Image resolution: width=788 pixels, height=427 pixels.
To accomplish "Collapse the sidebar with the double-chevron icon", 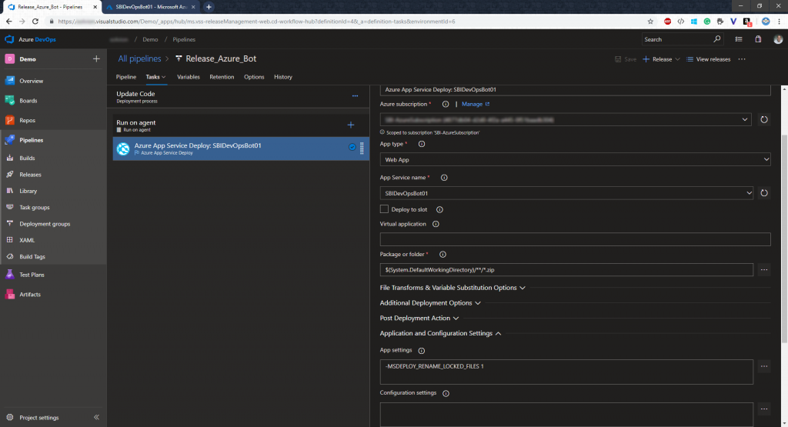I will tap(96, 418).
